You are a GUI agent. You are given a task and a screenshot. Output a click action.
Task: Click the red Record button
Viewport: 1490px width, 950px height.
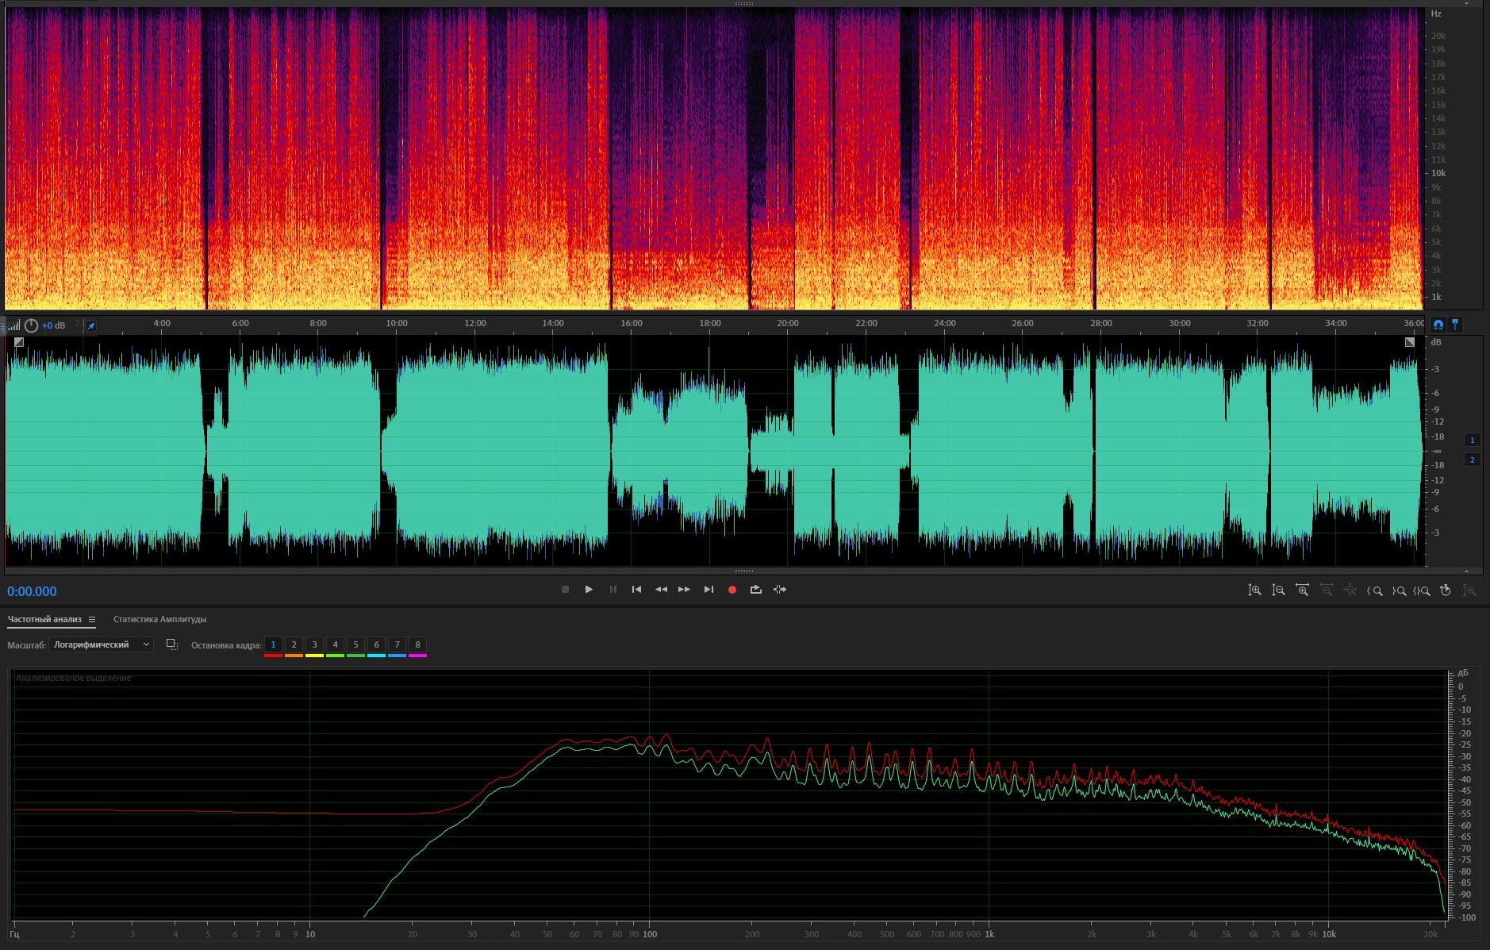point(732,590)
